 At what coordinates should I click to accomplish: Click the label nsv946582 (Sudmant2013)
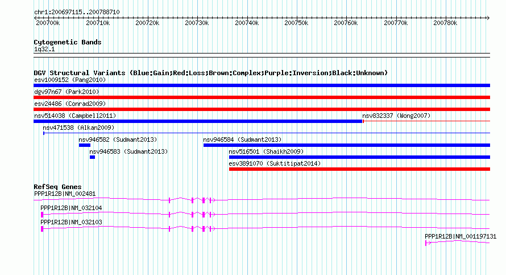[x=118, y=139]
